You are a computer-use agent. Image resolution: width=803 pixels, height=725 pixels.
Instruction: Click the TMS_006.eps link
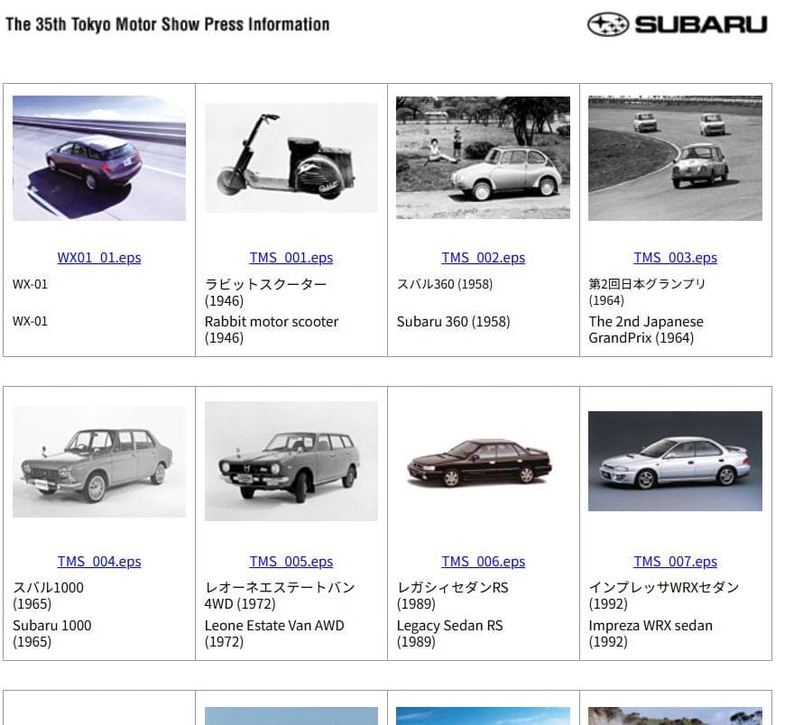click(x=483, y=562)
